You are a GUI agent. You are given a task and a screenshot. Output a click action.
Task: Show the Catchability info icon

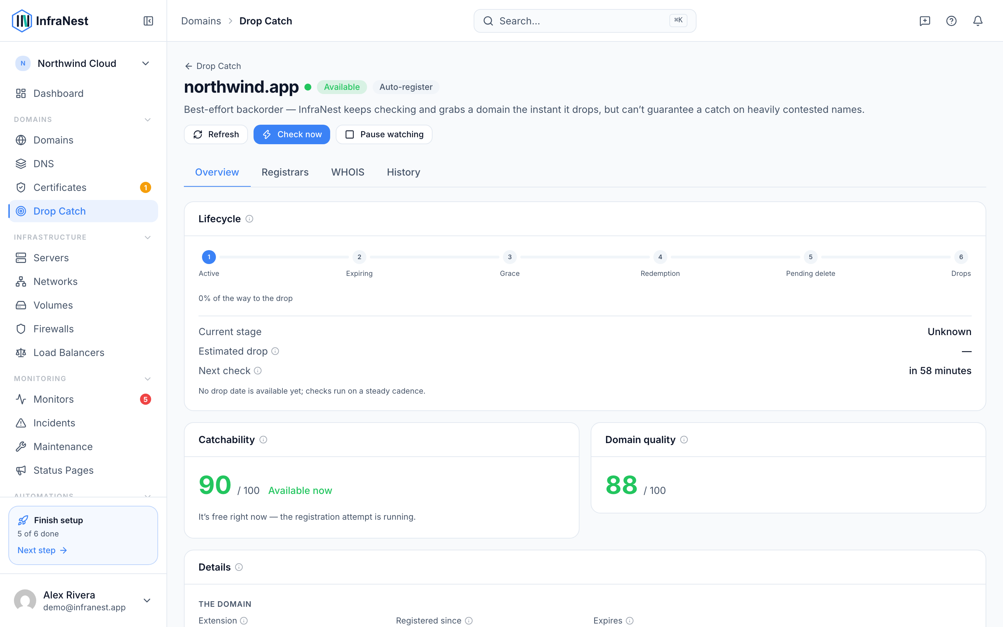264,440
